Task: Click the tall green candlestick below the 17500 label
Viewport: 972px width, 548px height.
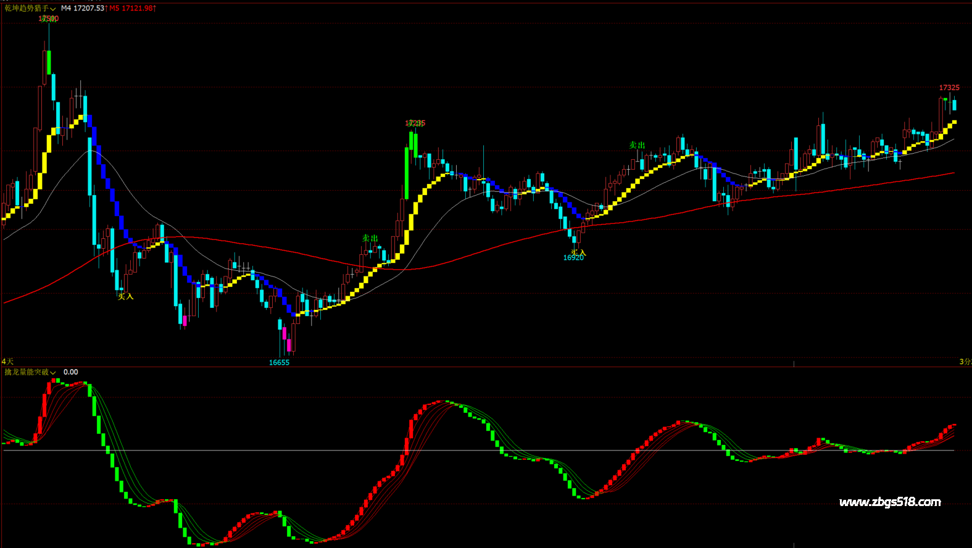Action: (x=49, y=63)
